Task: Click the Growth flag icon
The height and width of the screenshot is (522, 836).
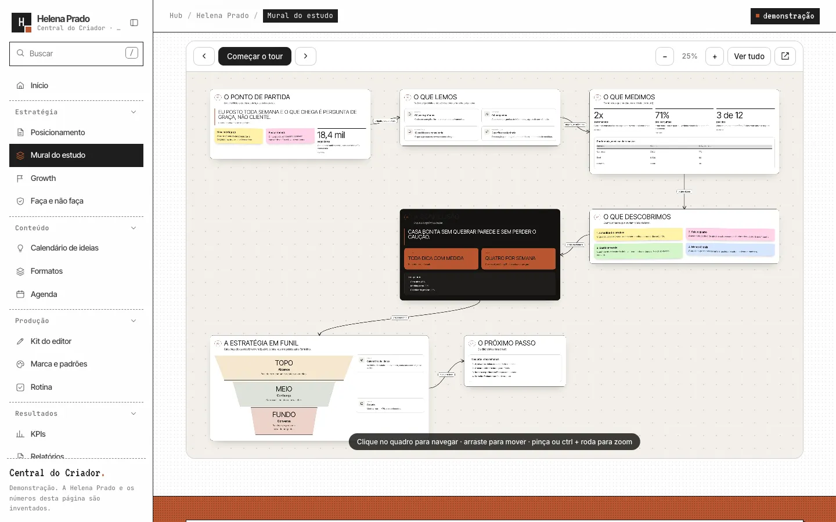Action: 20,179
